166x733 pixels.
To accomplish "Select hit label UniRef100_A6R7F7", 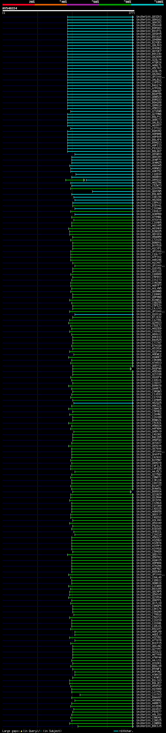I will (149, 286).
